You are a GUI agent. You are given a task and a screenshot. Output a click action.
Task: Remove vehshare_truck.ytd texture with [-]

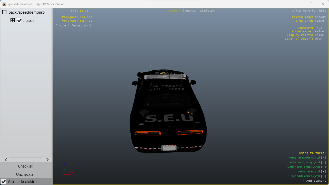(x=323, y=167)
